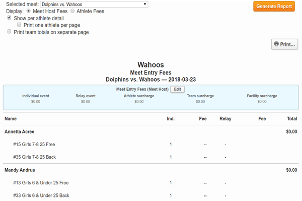
Task: Enable Print one athlete per page
Action: 19,25
